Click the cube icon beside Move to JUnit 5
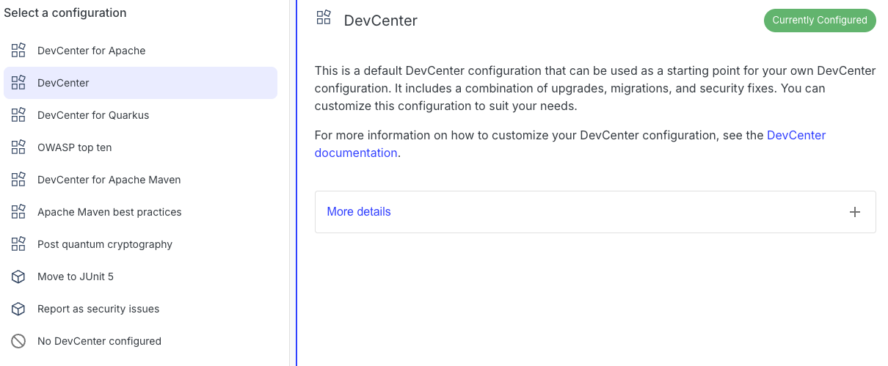Screen dimensions: 888x366 pyautogui.click(x=18, y=277)
